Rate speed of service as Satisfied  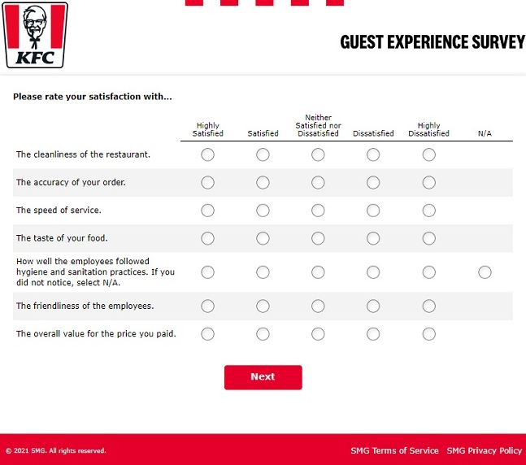[x=263, y=211]
